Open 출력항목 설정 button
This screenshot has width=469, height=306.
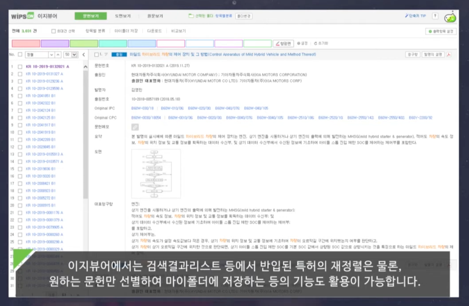pos(441,31)
